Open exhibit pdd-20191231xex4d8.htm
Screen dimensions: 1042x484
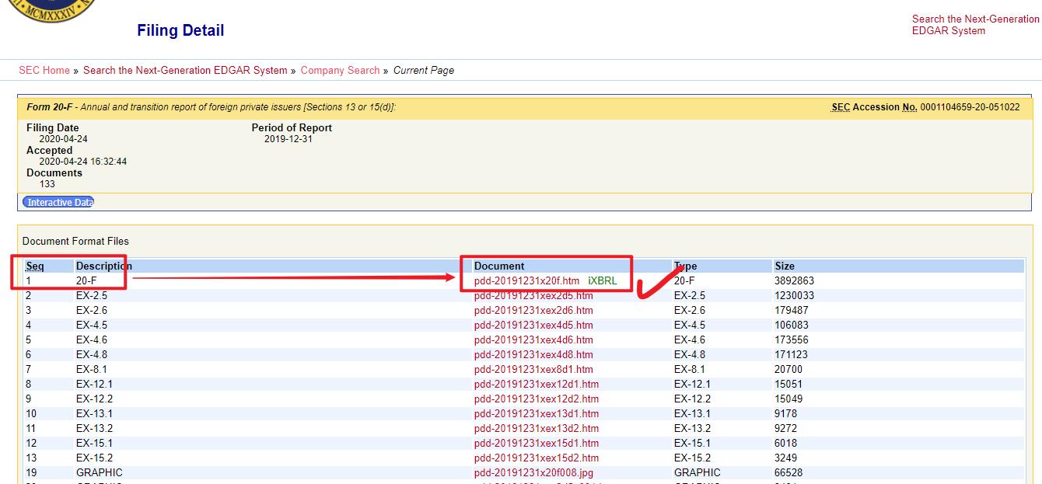533,354
